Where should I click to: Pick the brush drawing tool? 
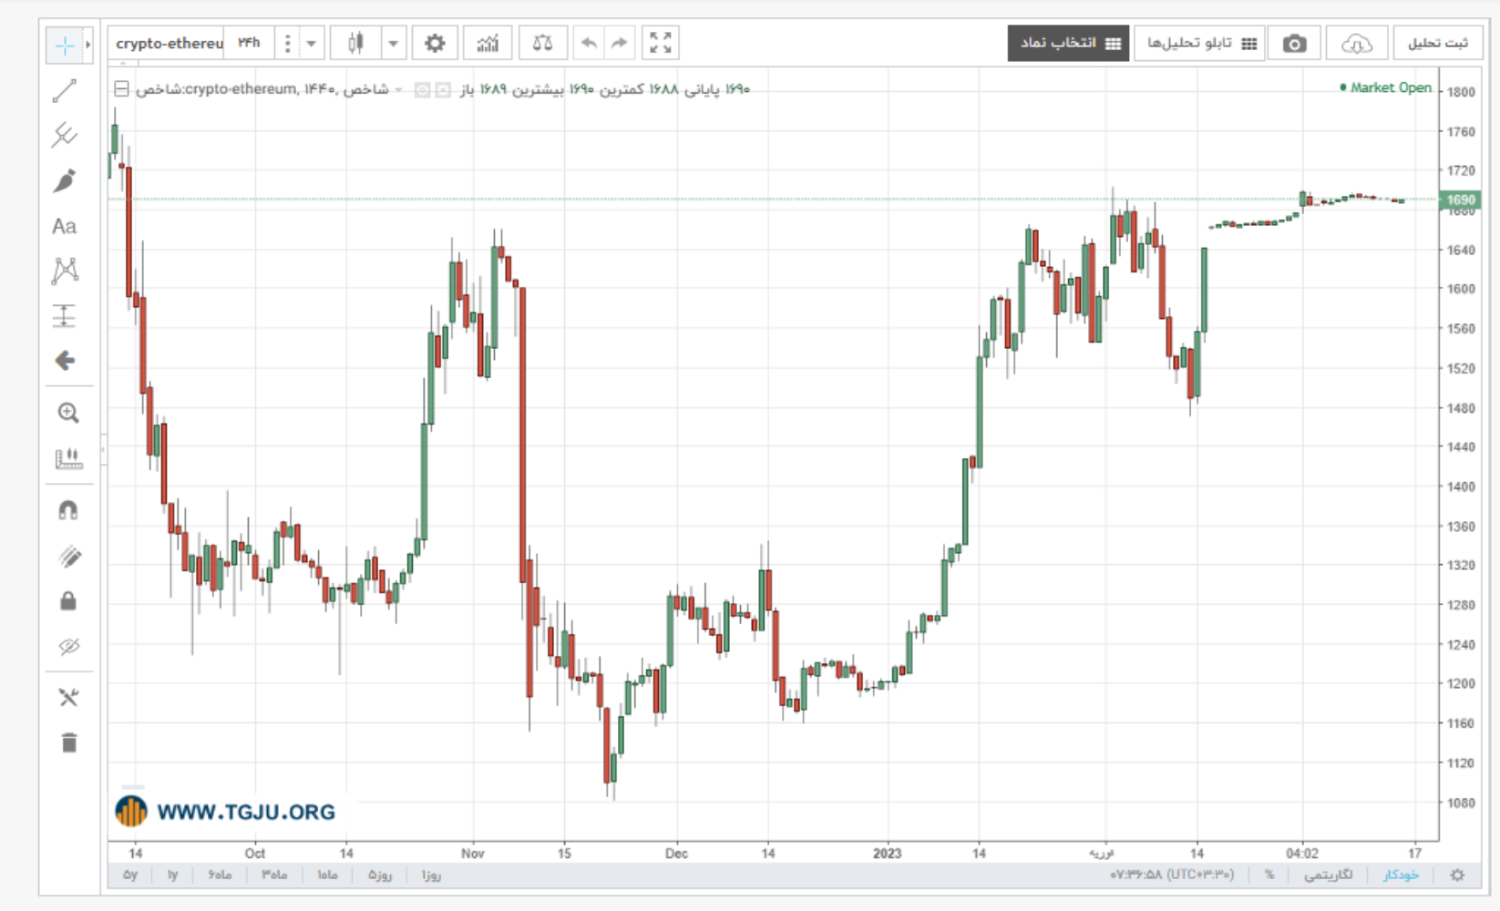(x=65, y=181)
